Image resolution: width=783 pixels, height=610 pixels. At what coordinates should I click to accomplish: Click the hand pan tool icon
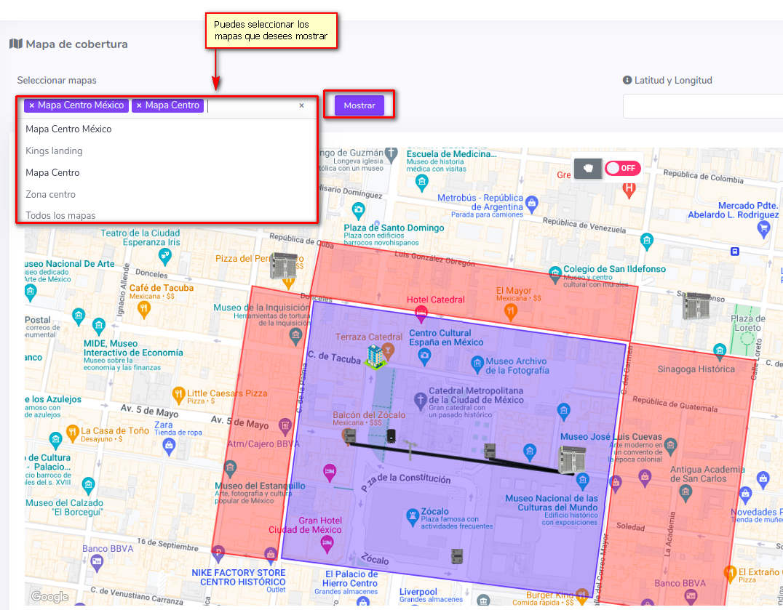[x=588, y=168]
